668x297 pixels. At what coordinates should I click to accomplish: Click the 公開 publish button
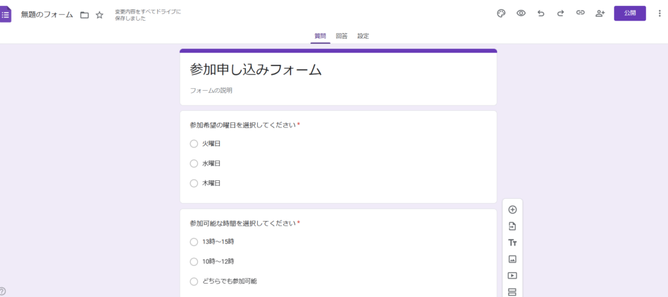tap(629, 13)
